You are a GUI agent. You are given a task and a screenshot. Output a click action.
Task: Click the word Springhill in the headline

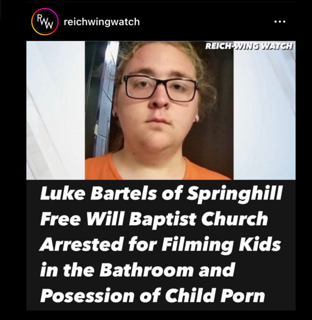point(235,194)
